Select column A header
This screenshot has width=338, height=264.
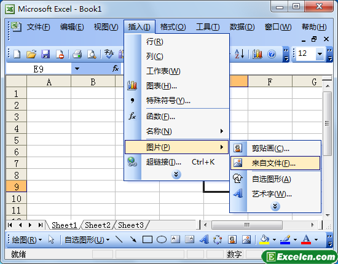[49, 82]
